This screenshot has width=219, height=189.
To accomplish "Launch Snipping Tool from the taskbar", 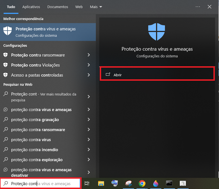I will click(128, 183).
